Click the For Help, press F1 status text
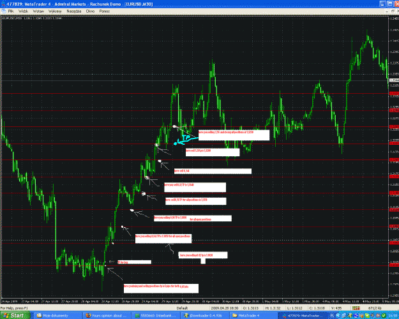This screenshot has height=319, width=399. coord(14,308)
